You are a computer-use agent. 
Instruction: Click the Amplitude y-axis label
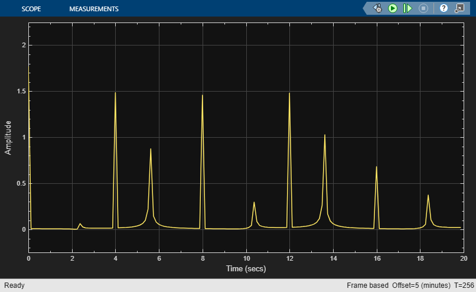8,138
